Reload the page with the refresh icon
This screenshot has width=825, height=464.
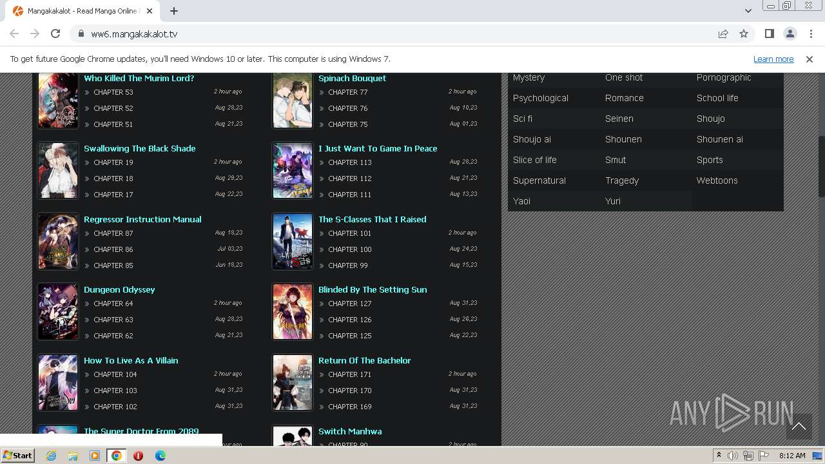[x=55, y=34]
